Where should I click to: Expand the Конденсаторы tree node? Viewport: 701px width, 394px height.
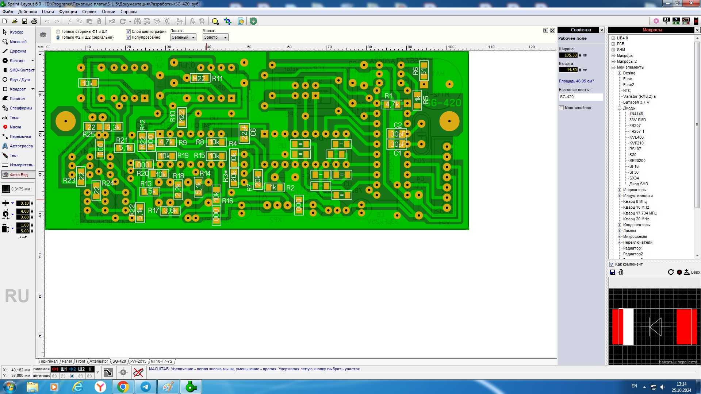click(619, 225)
